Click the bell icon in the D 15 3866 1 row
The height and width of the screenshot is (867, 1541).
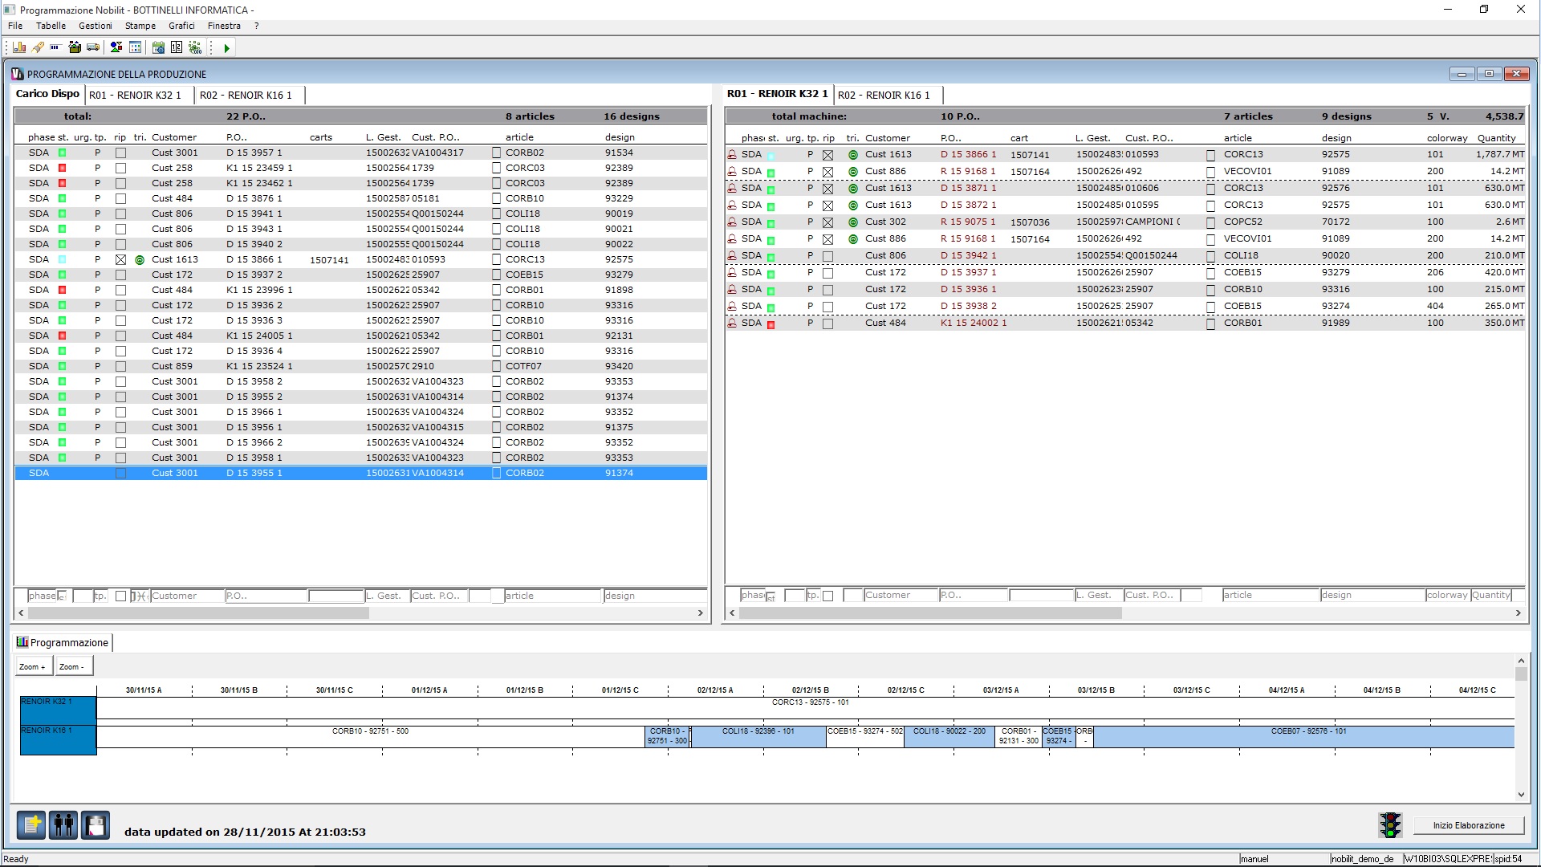[x=732, y=154]
